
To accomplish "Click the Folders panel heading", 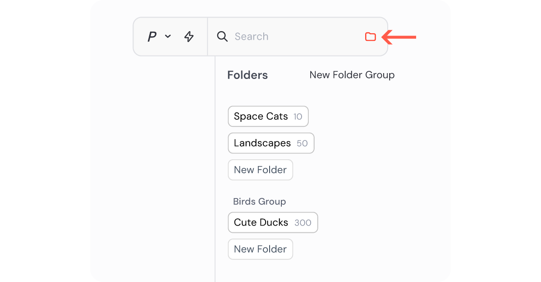I will 248,75.
